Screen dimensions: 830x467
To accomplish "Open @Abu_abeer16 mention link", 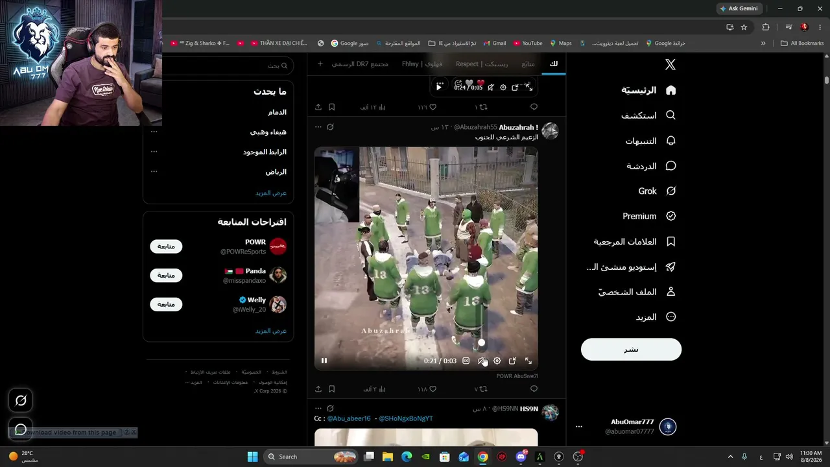I will click(x=349, y=418).
